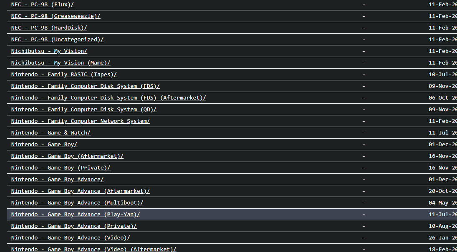Select the date in the GBA (Multiboot) row

pyautogui.click(x=443, y=202)
